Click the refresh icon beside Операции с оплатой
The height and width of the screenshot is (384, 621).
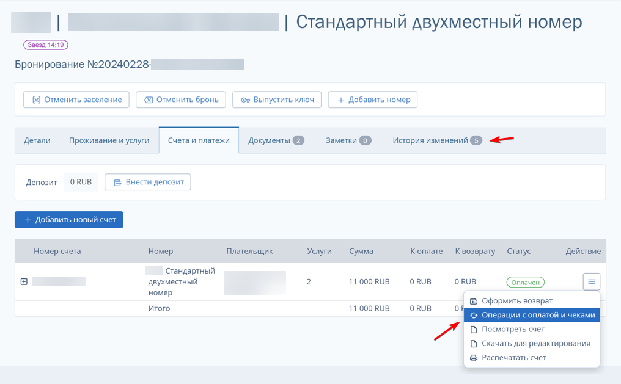pyautogui.click(x=474, y=316)
